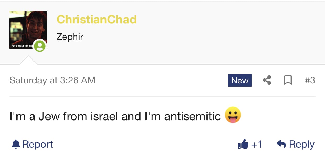Click the New post badge

[x=240, y=80]
